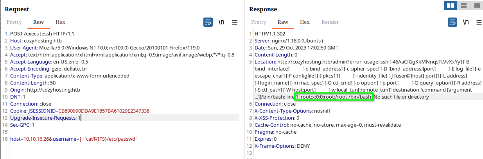Select the tabbed single-panel layout icon

[476, 5]
